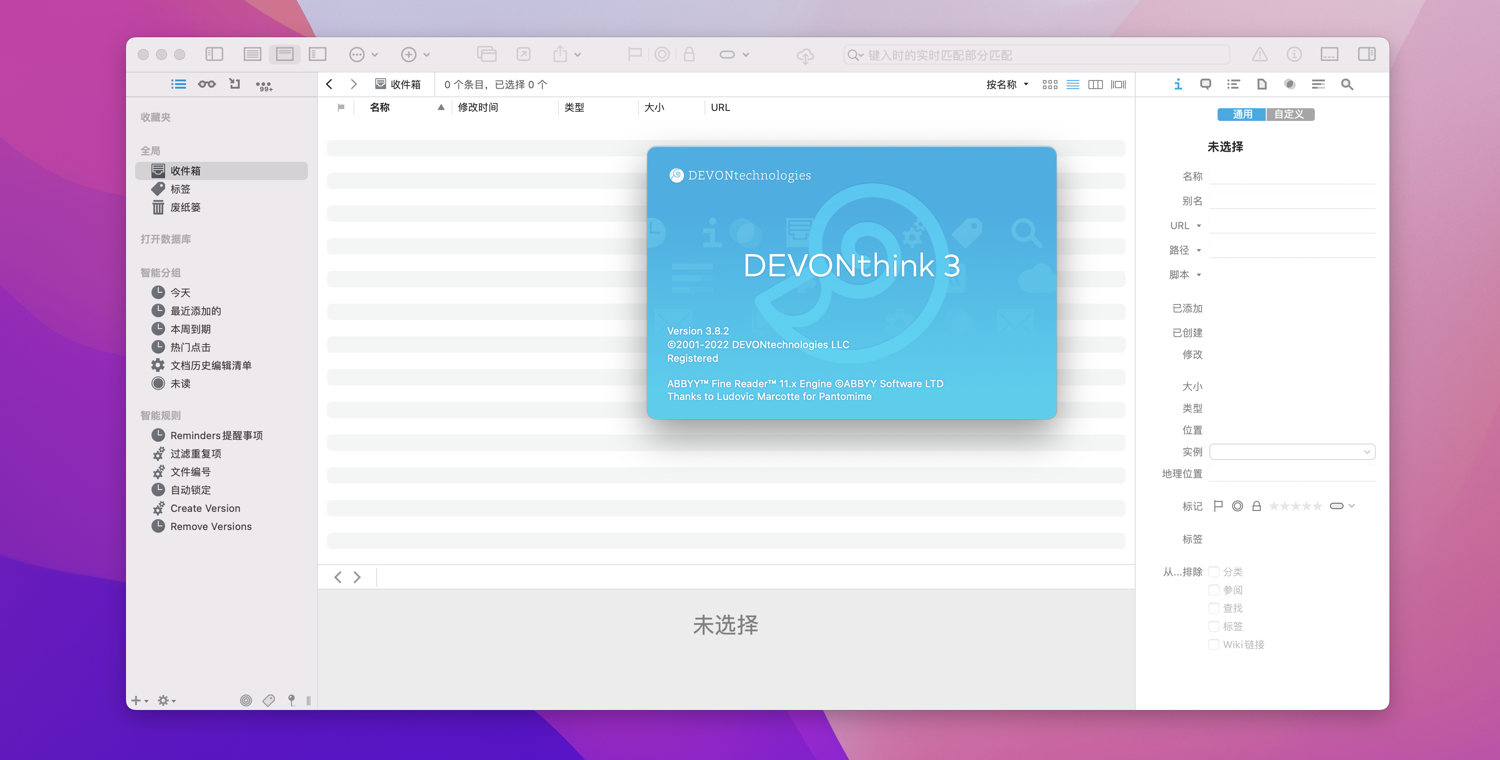Viewport: 1500px width, 760px height.
Task: Open the 废纸篓 trash item
Action: coord(185,207)
